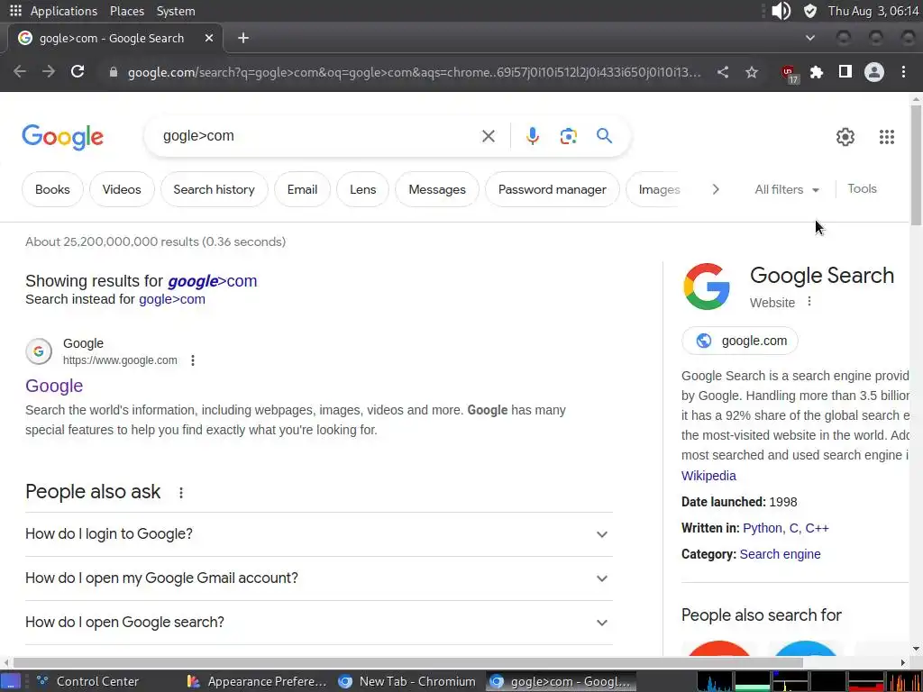Image resolution: width=923 pixels, height=692 pixels.
Task: Switch to Control Center in taskbar
Action: [x=88, y=681]
